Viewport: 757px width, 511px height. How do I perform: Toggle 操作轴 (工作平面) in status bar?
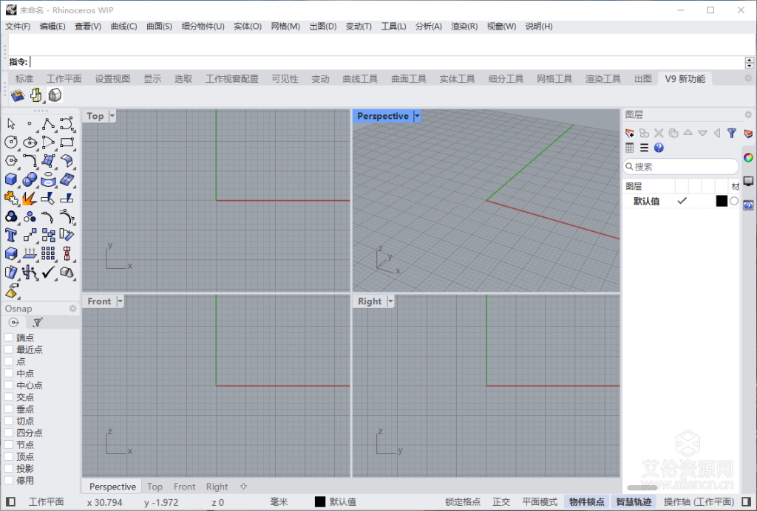(x=699, y=502)
